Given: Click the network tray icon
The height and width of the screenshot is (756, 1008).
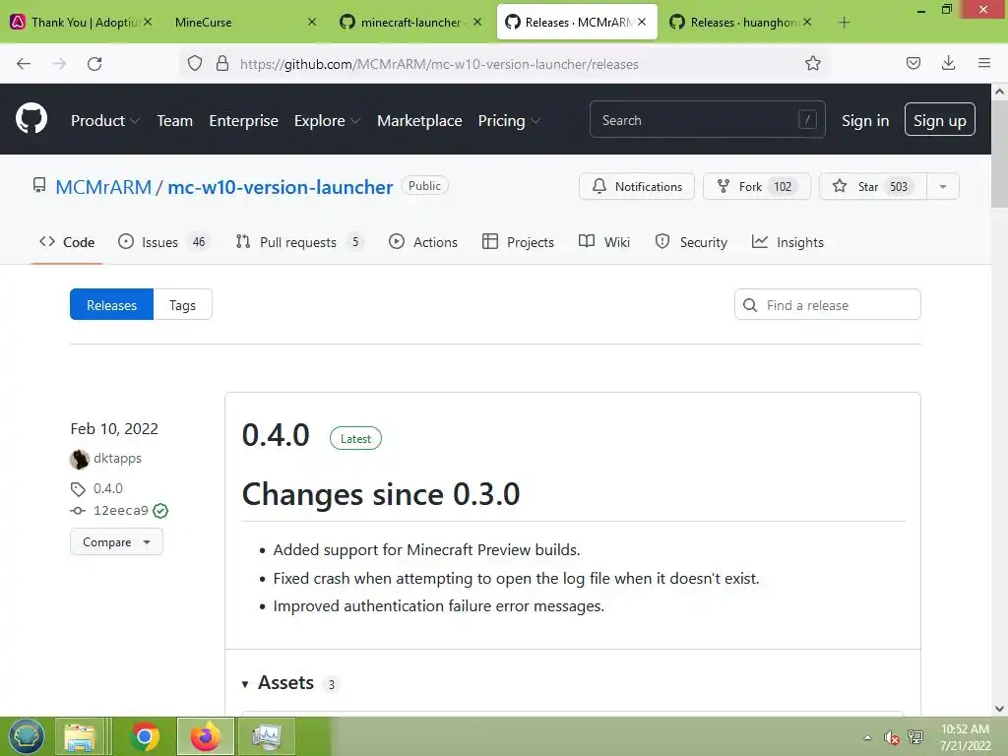Looking at the screenshot, I should coord(915,737).
